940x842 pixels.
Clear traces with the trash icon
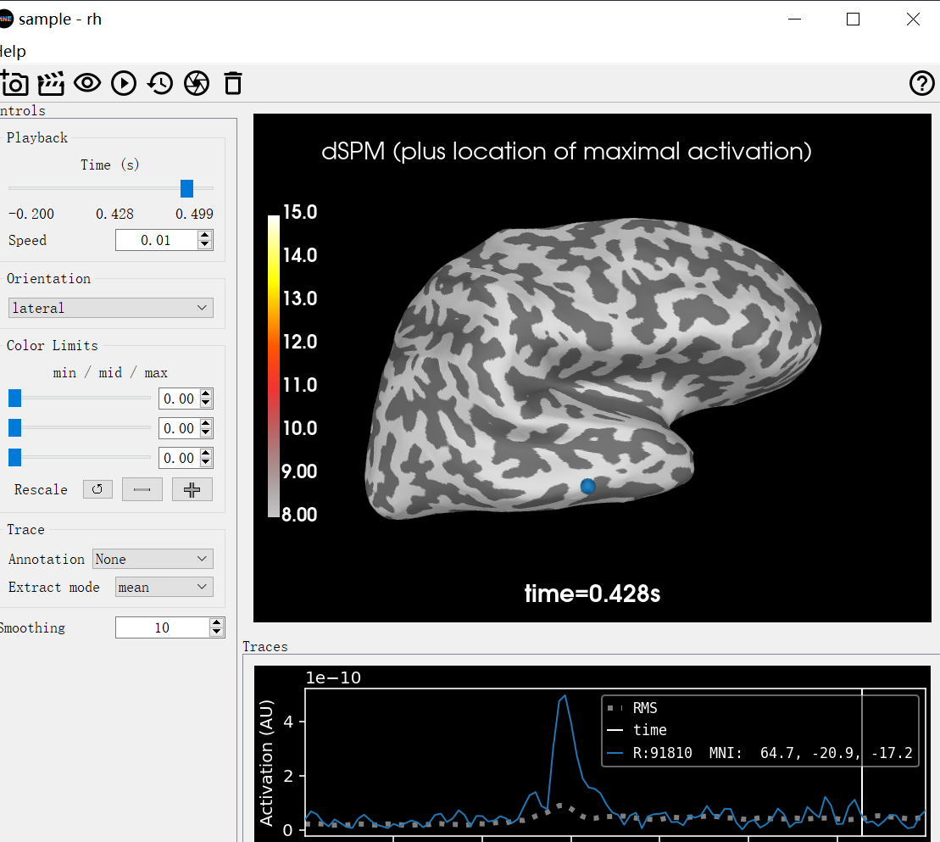[233, 83]
